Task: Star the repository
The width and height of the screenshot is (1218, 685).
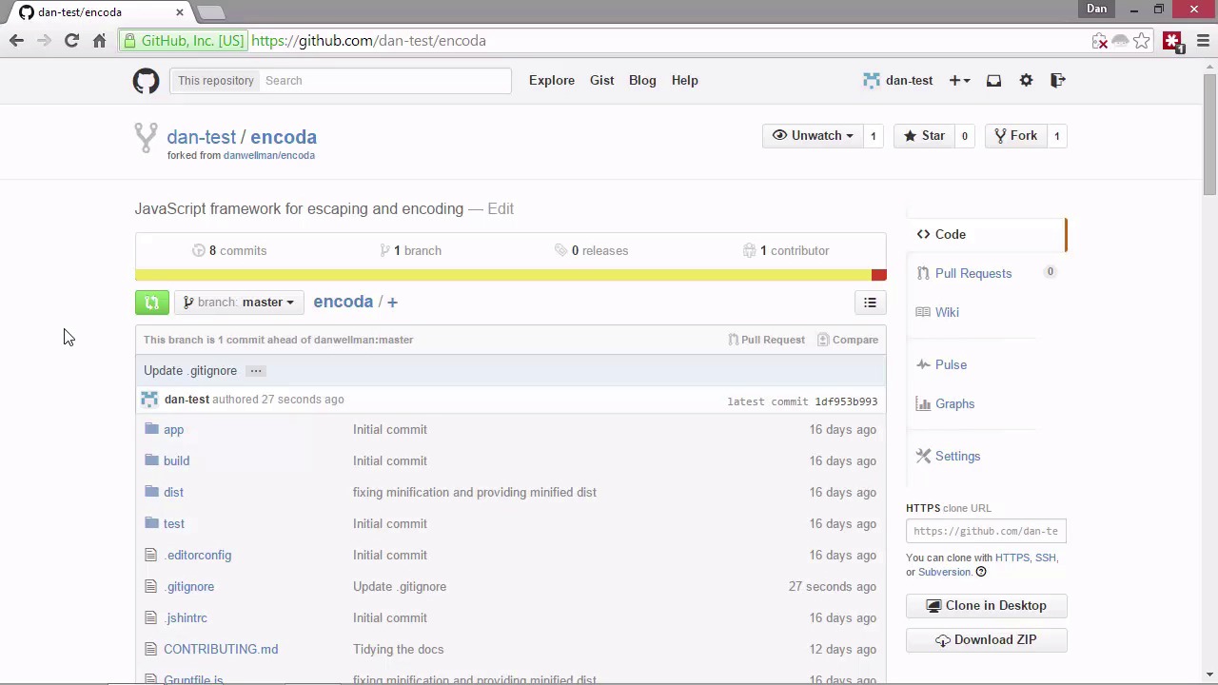Action: [924, 136]
